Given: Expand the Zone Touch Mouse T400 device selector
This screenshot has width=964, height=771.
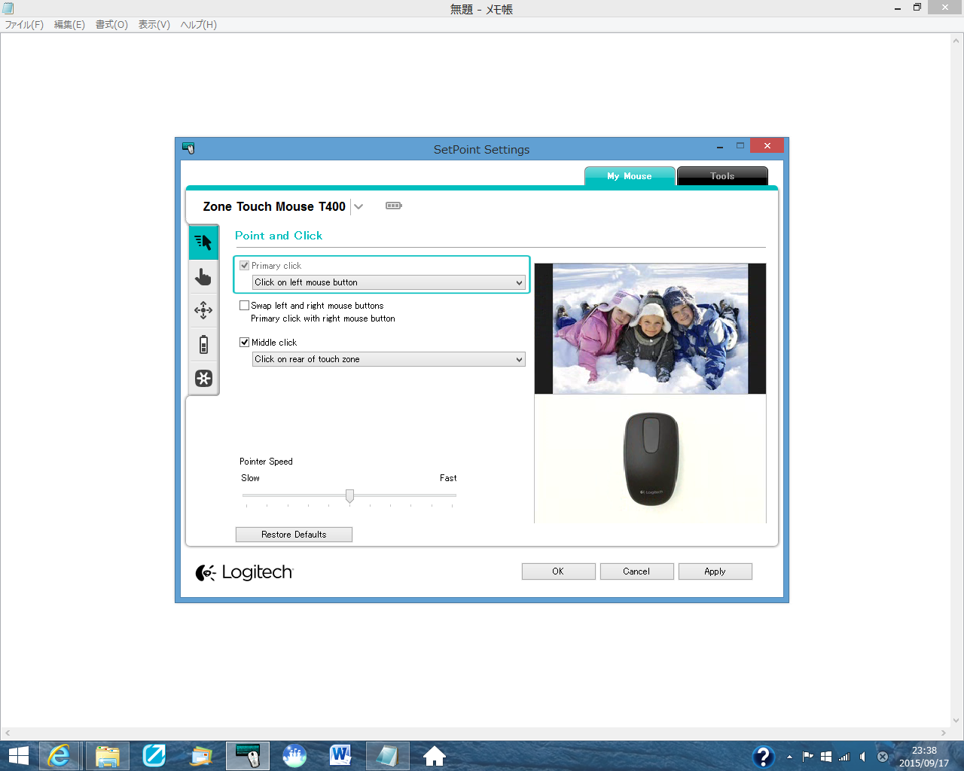Looking at the screenshot, I should tap(358, 207).
